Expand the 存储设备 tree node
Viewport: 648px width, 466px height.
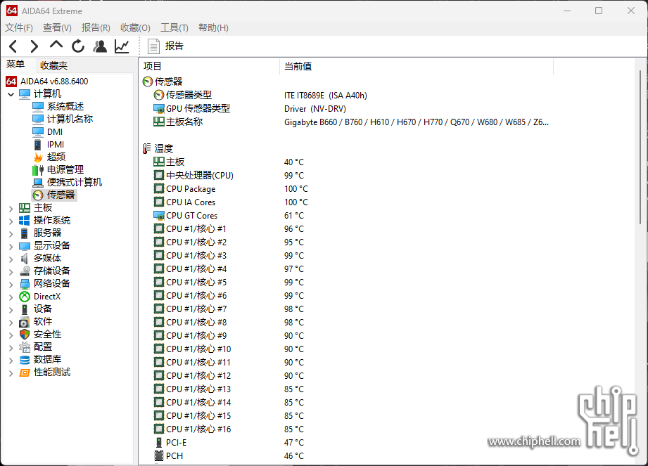tap(11, 272)
